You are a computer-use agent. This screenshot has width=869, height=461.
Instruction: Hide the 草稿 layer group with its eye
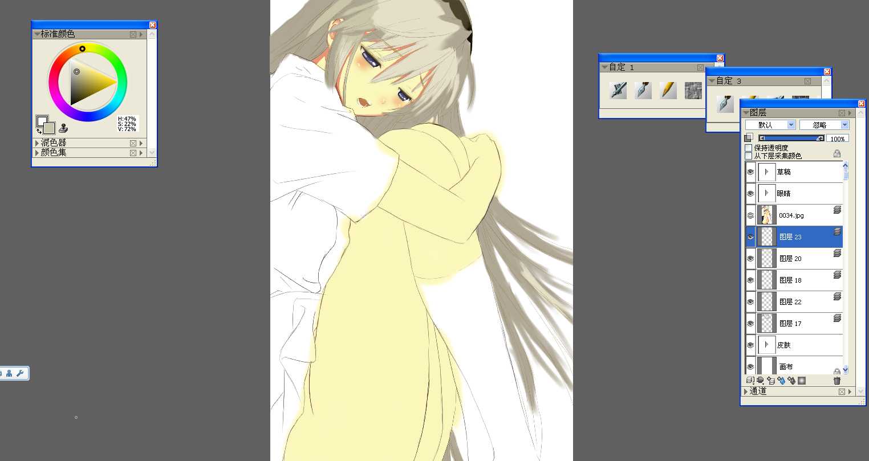750,172
